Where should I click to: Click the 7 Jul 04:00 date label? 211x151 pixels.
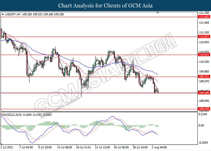click(x=26, y=147)
